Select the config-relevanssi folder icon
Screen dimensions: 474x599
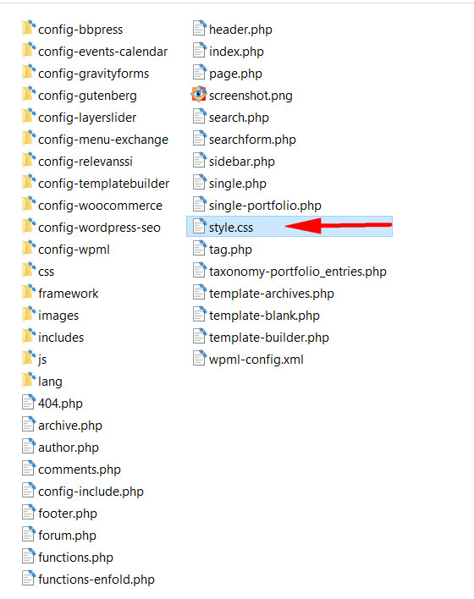tap(29, 161)
